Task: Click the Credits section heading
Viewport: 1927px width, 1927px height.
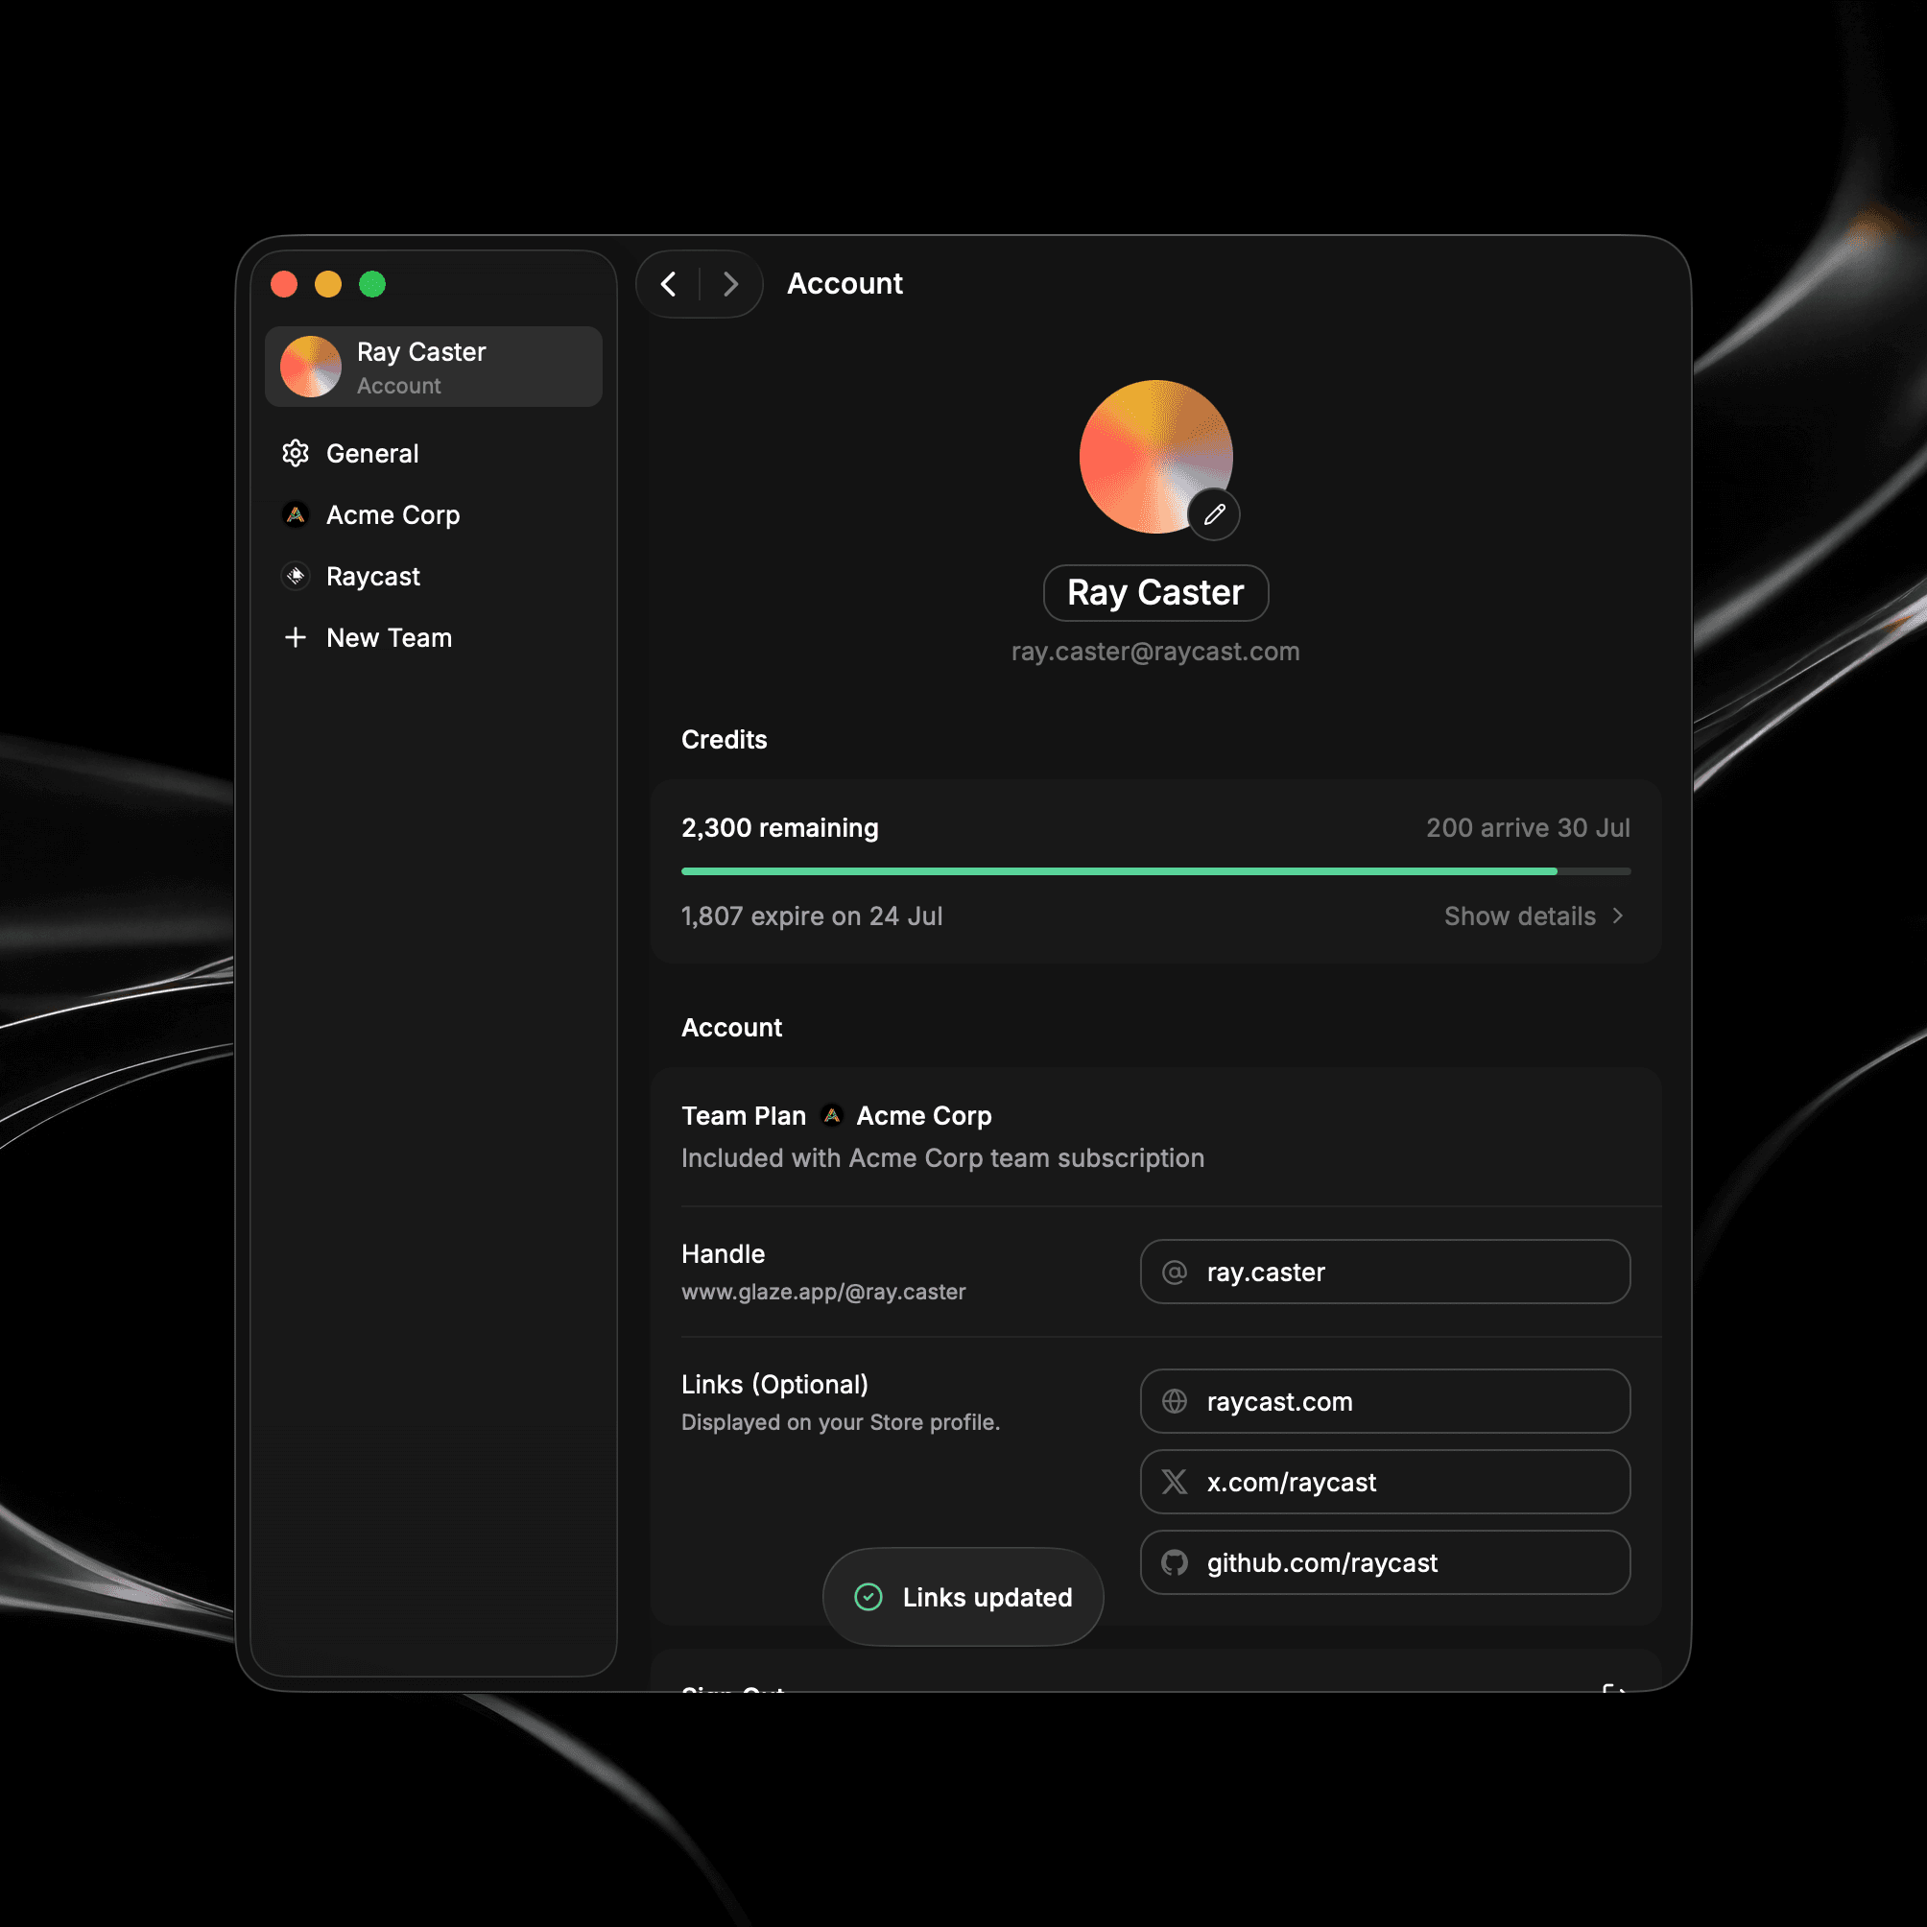Action: (x=725, y=739)
